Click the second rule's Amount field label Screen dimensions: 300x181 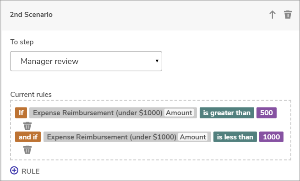(x=193, y=137)
